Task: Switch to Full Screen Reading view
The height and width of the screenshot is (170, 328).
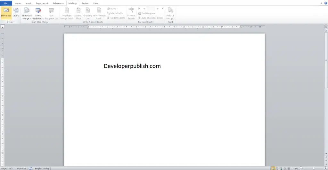Action: click(x=277, y=168)
